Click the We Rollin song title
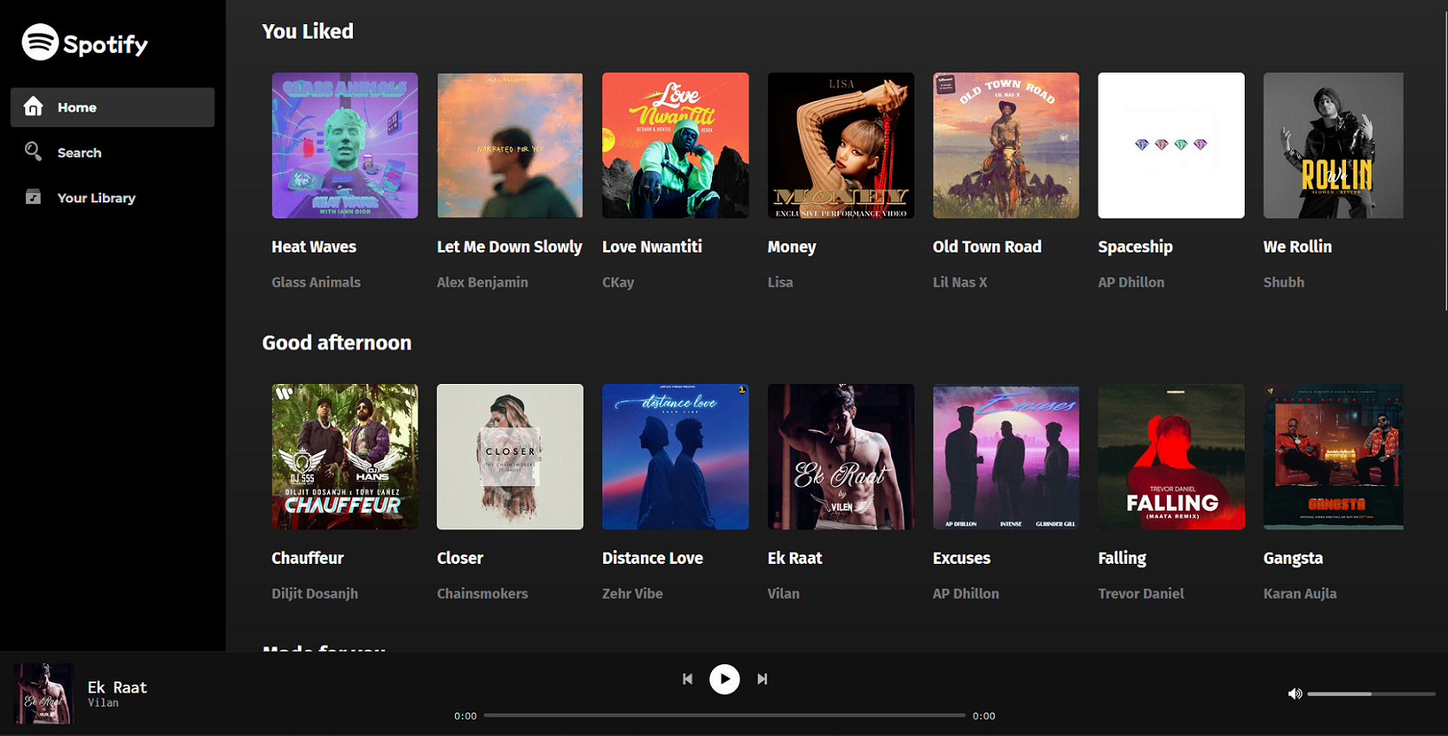The height and width of the screenshot is (736, 1448). pyautogui.click(x=1297, y=246)
